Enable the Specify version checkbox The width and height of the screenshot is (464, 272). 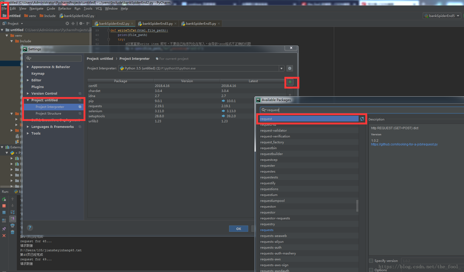(371, 261)
